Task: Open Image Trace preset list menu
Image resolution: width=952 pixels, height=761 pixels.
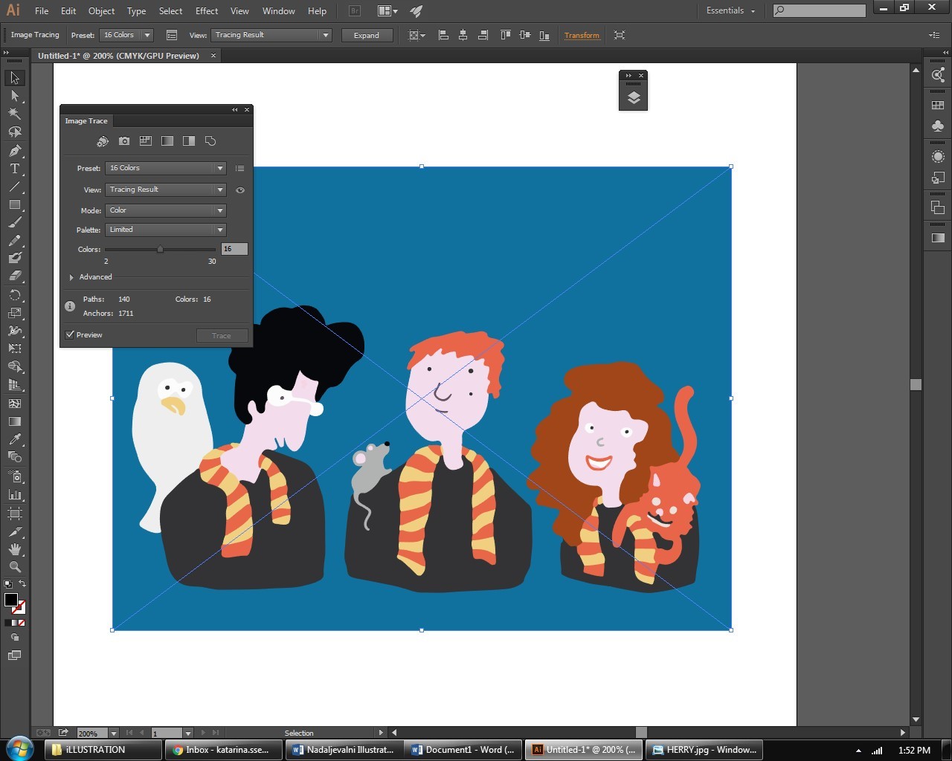Action: [239, 169]
